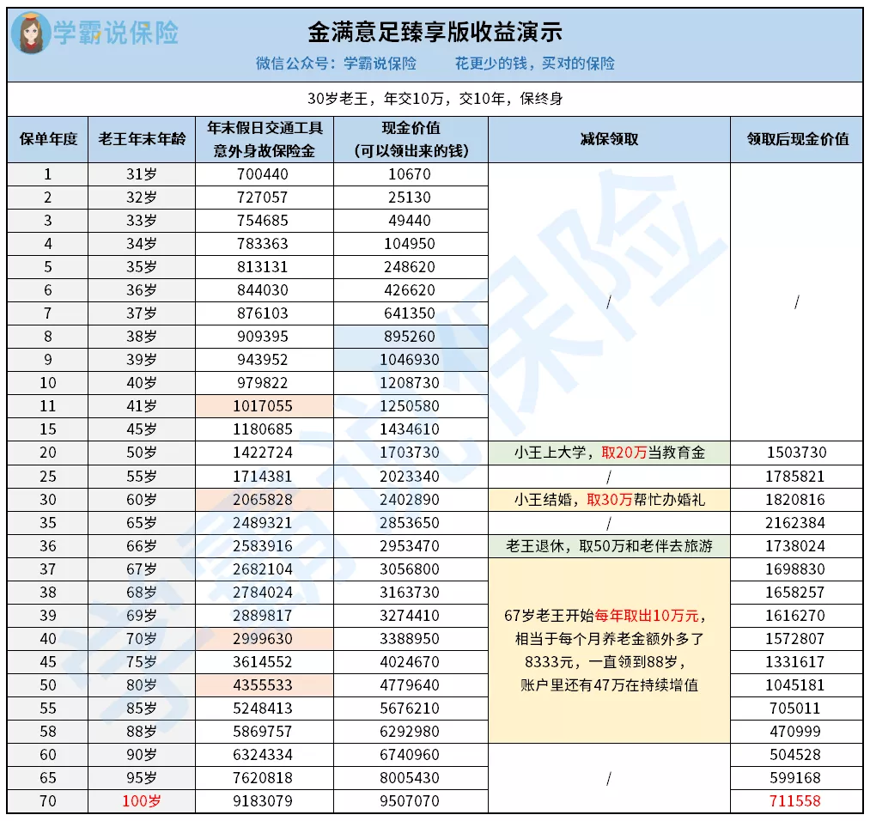Click the cell showing 5869757
The height and width of the screenshot is (821, 870).
tap(263, 732)
